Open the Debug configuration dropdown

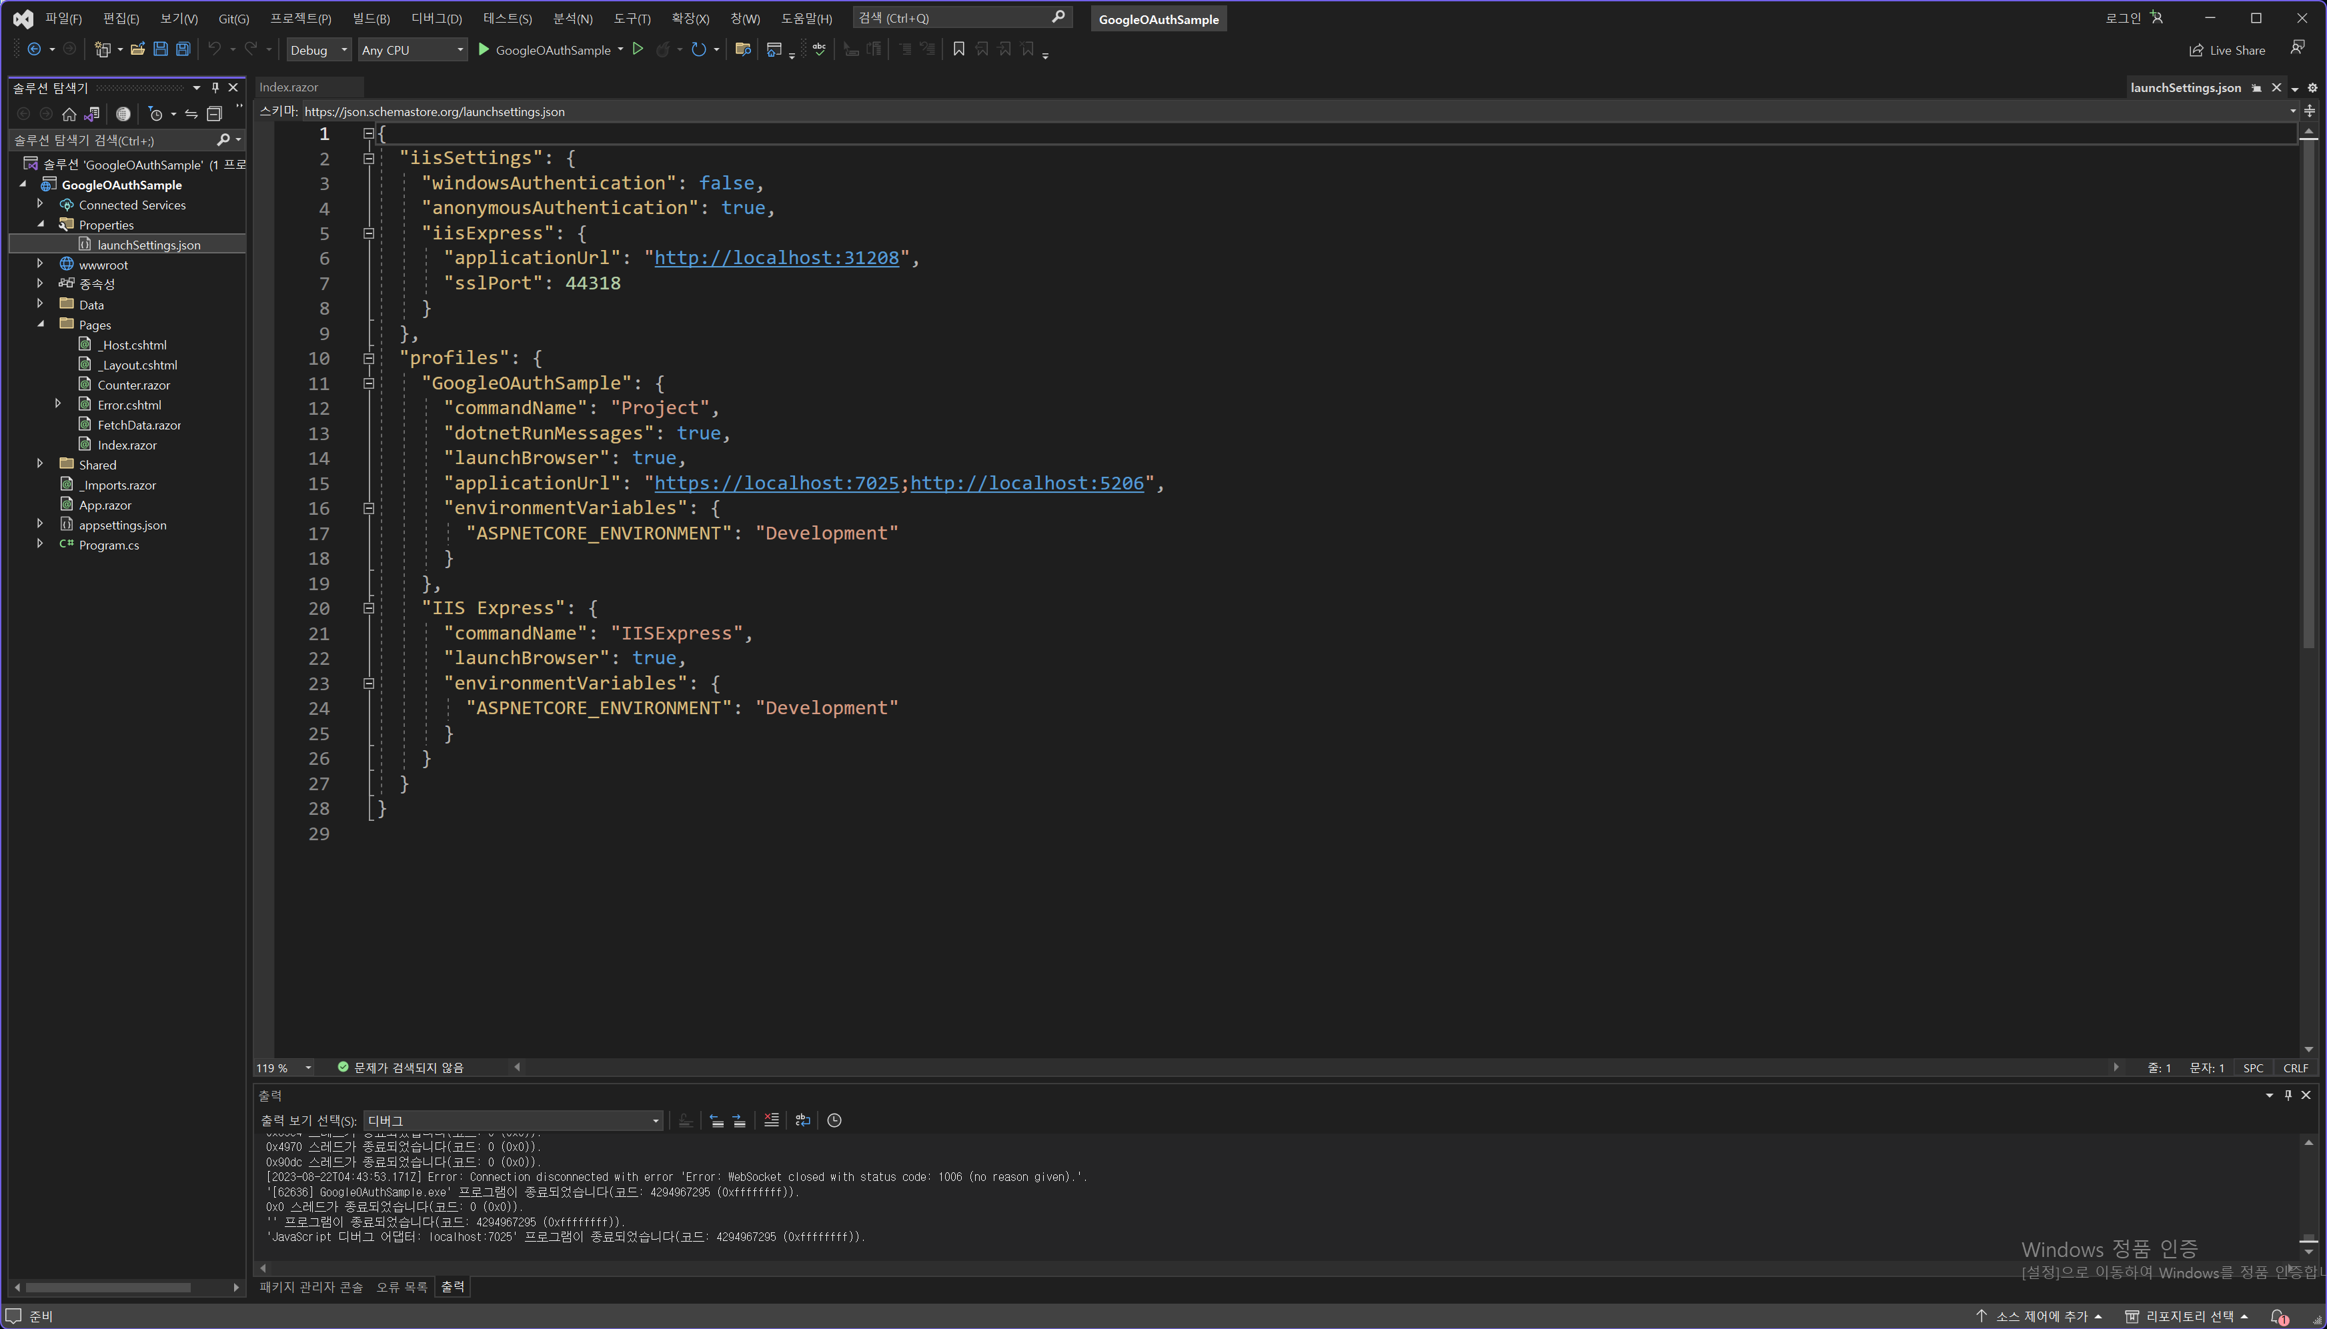[319, 50]
